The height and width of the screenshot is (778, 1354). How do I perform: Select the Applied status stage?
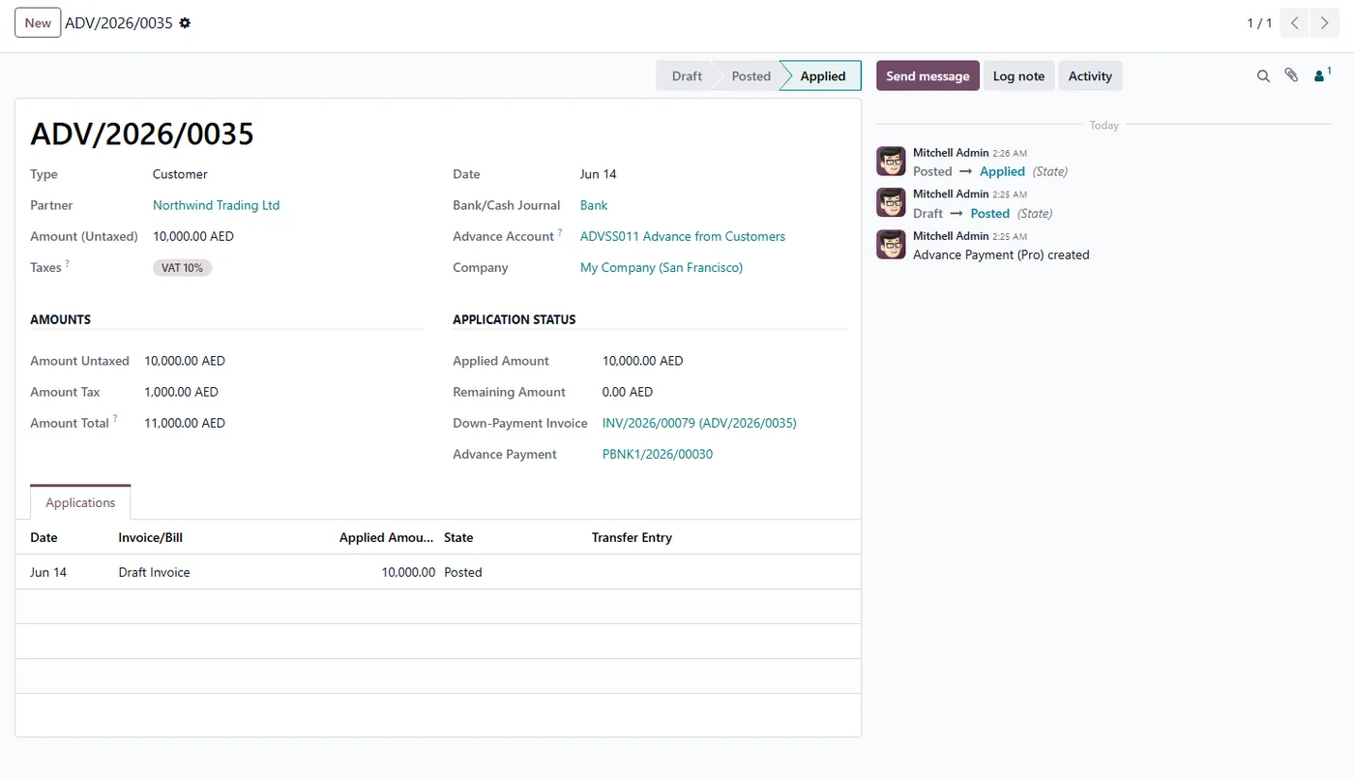click(822, 76)
